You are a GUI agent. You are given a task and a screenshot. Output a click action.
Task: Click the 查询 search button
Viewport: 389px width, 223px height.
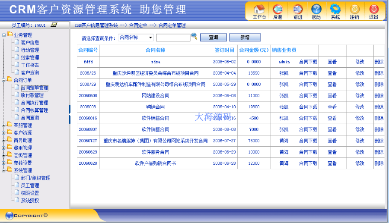click(x=214, y=38)
